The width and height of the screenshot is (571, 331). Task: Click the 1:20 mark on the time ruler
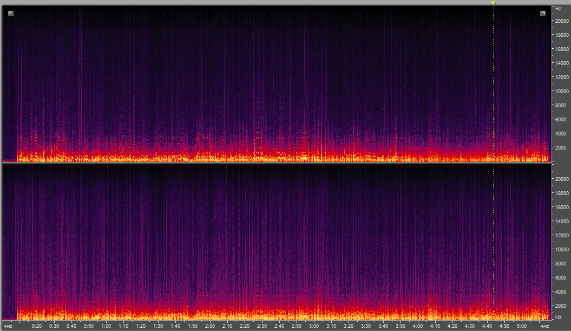click(x=141, y=326)
